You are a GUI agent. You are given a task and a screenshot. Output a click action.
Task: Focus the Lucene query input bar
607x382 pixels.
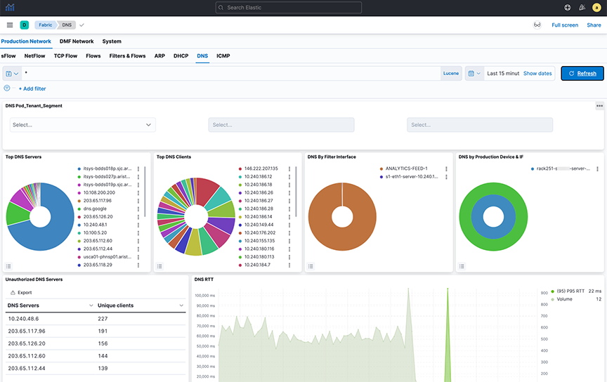[231, 74]
